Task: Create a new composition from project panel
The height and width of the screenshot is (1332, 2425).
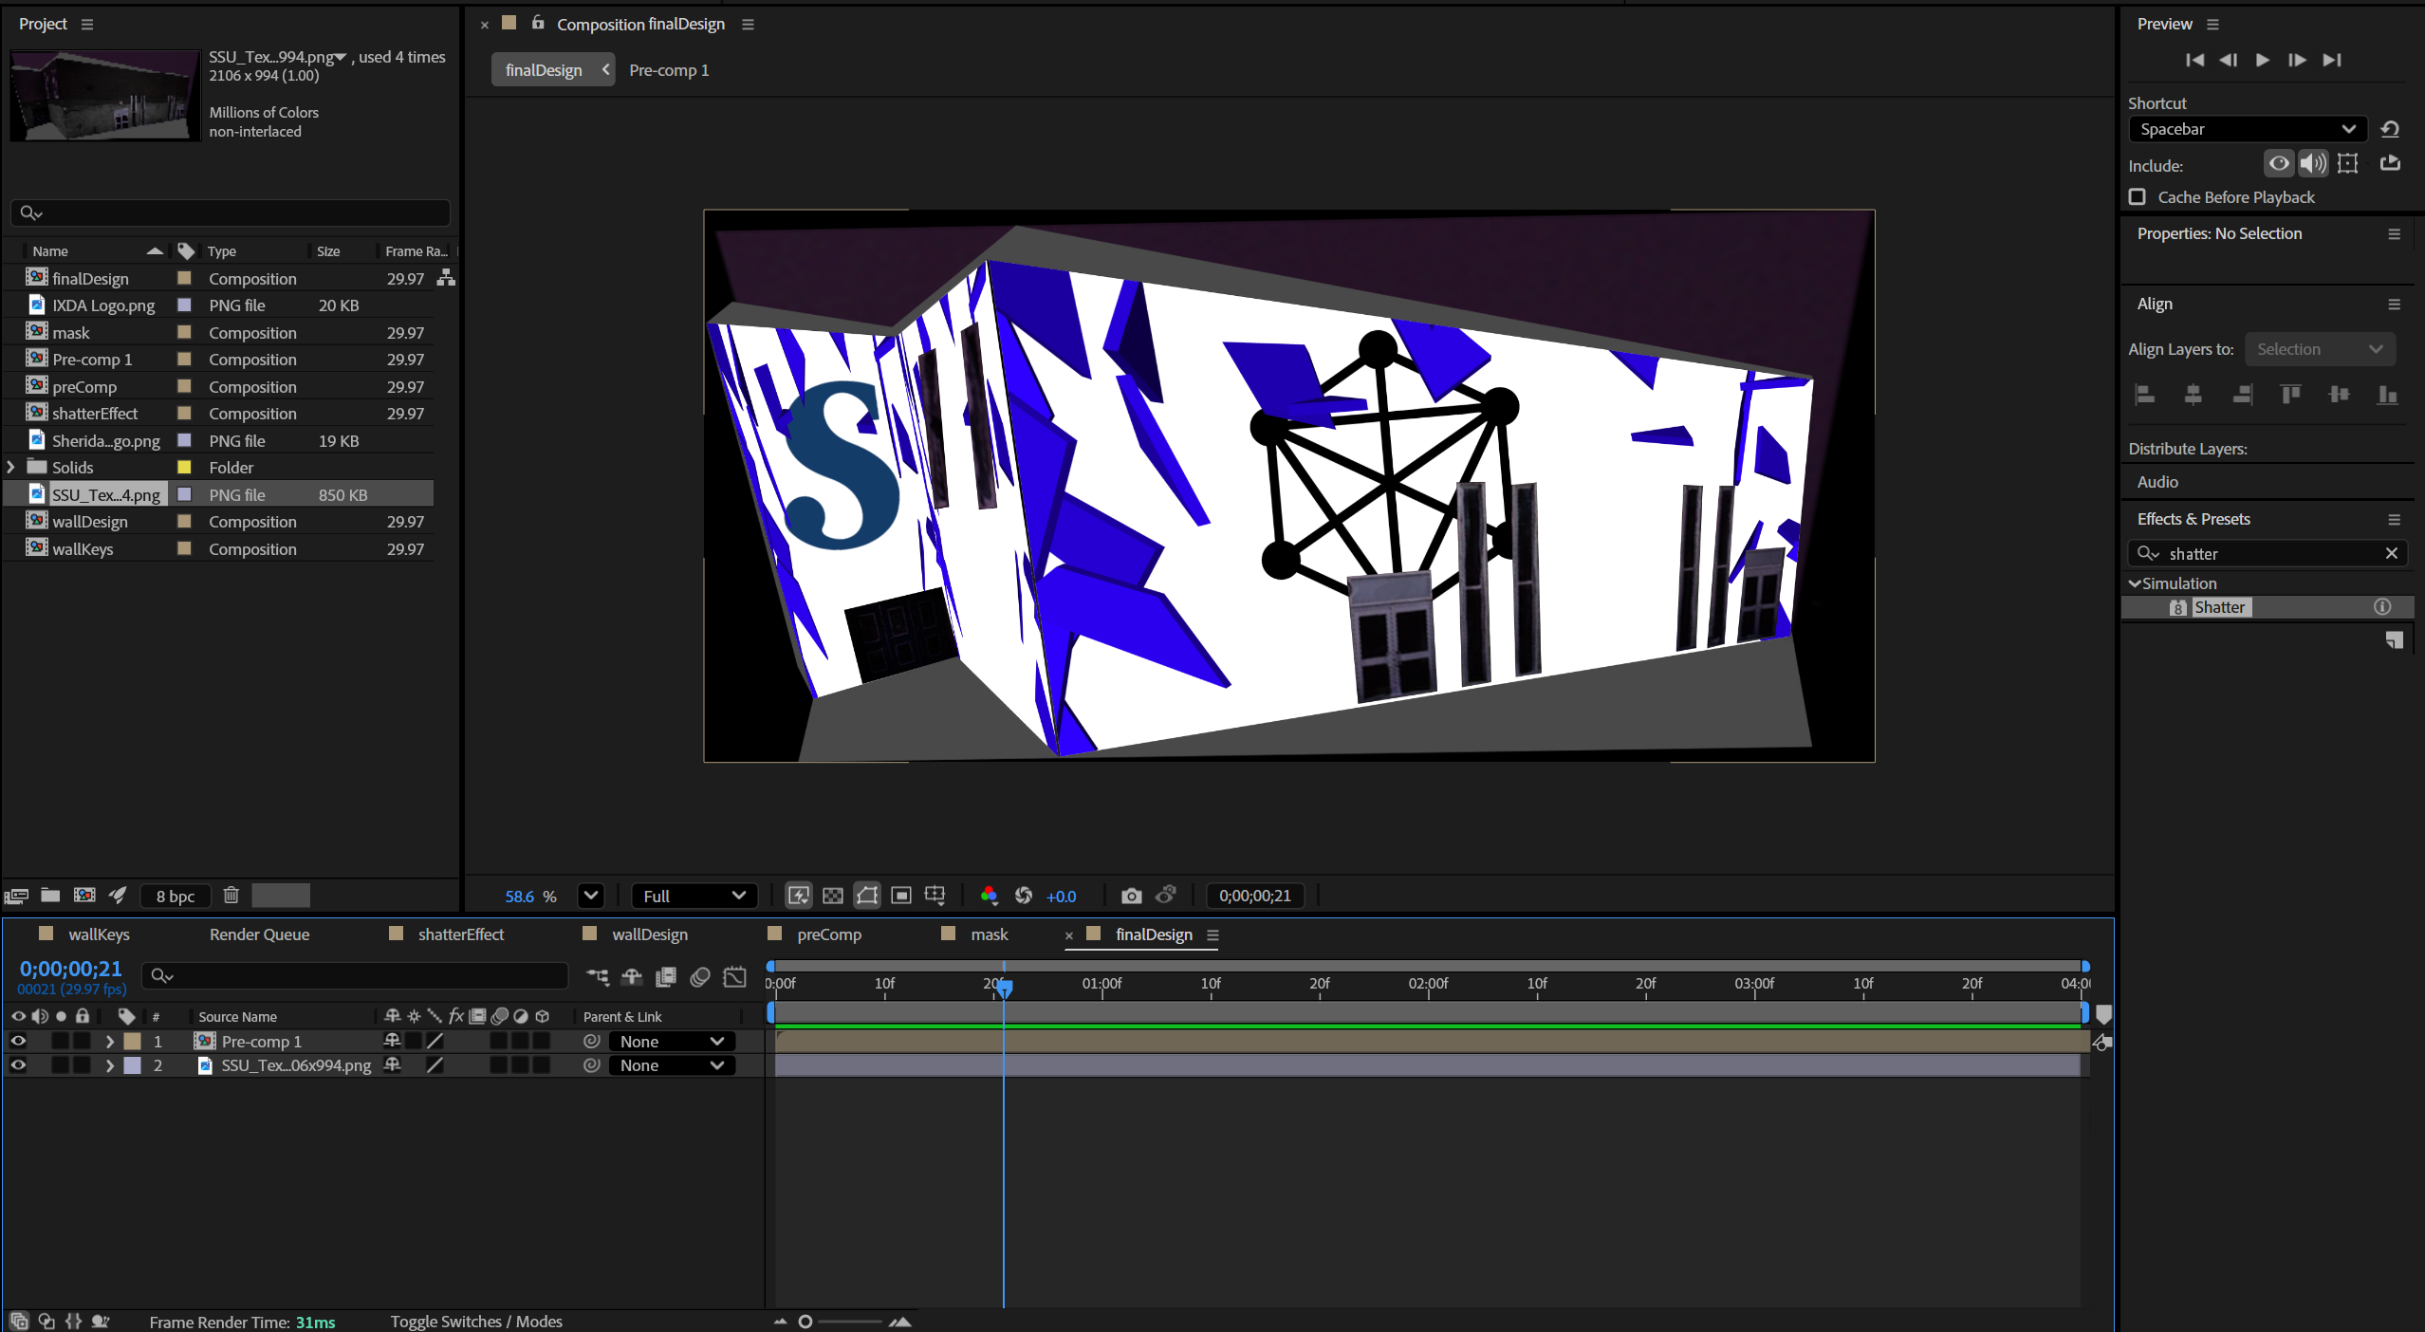Action: (x=85, y=895)
